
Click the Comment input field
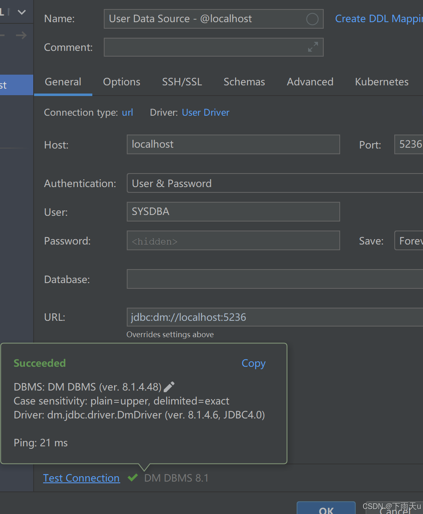[x=213, y=47]
